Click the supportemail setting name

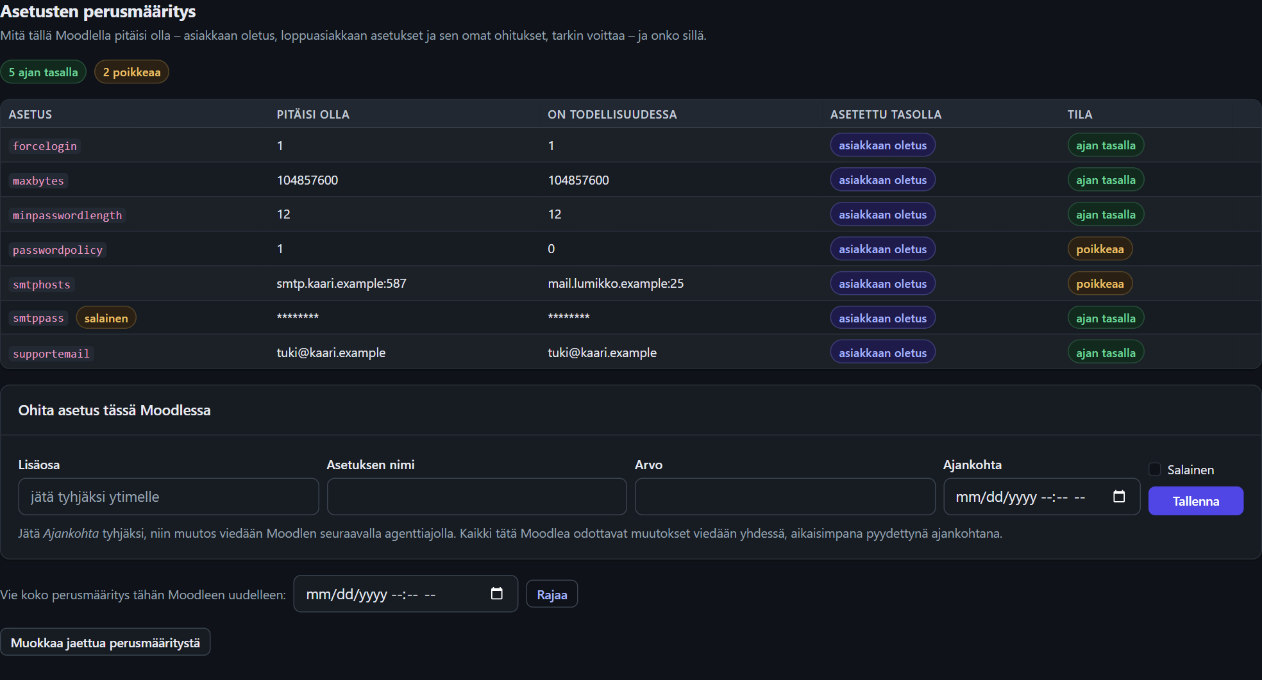point(51,354)
